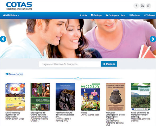Select author Gobierno Municipal Autónomo de Santa Cruz
This screenshot has height=126, width=156.
pos(39,119)
